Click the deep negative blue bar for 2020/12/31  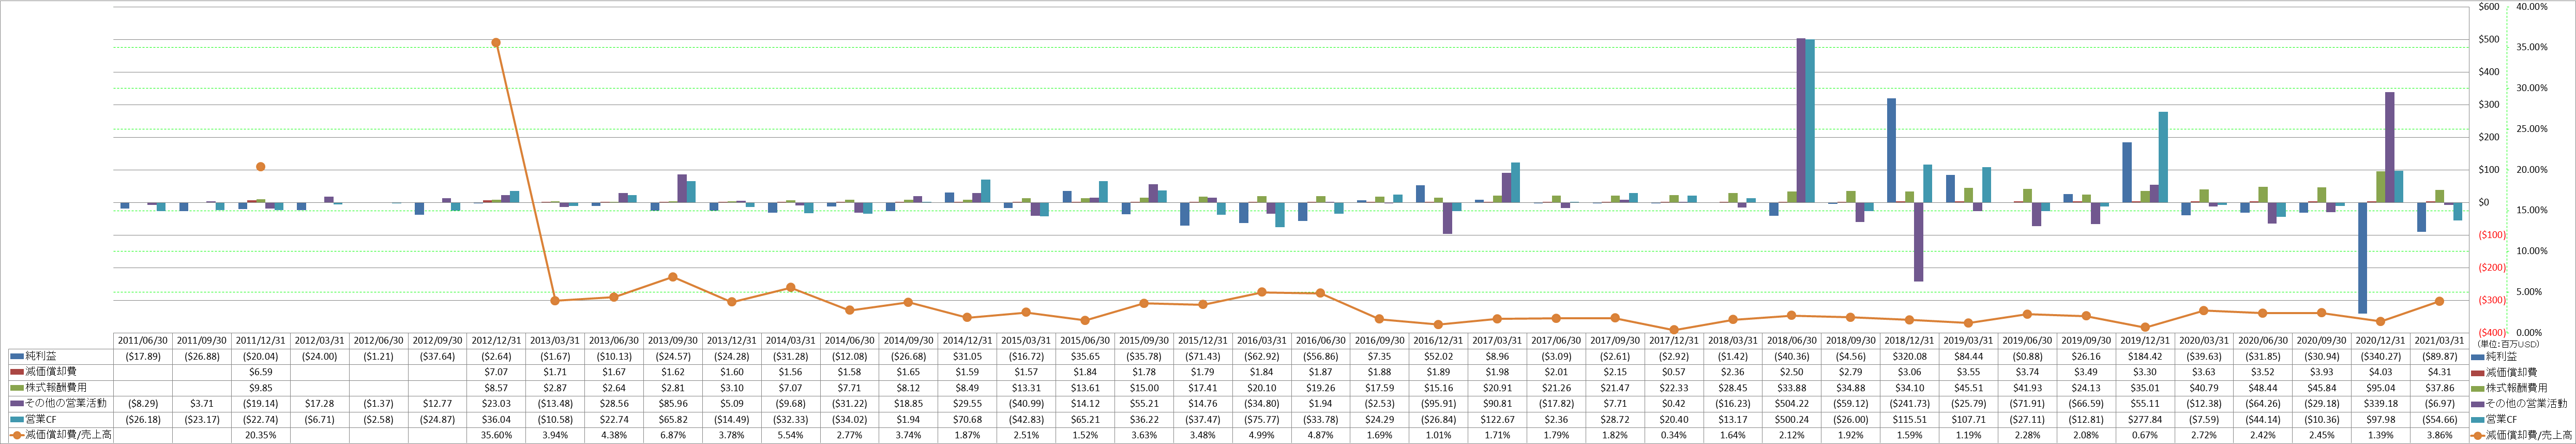click(x=2363, y=258)
